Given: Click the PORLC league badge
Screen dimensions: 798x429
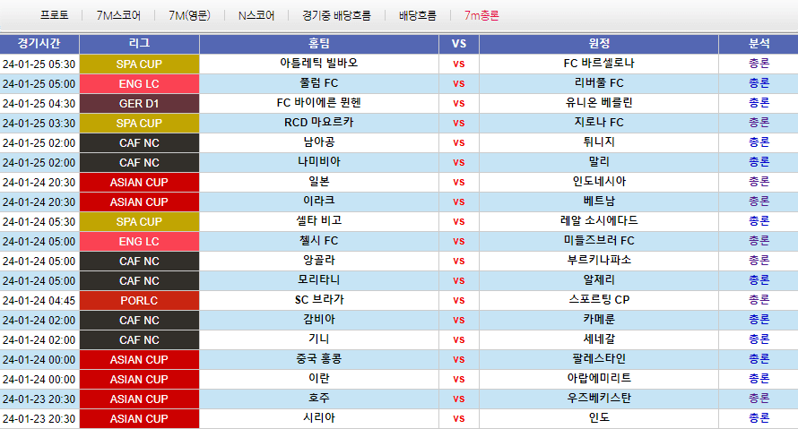Looking at the screenshot, I should [139, 300].
